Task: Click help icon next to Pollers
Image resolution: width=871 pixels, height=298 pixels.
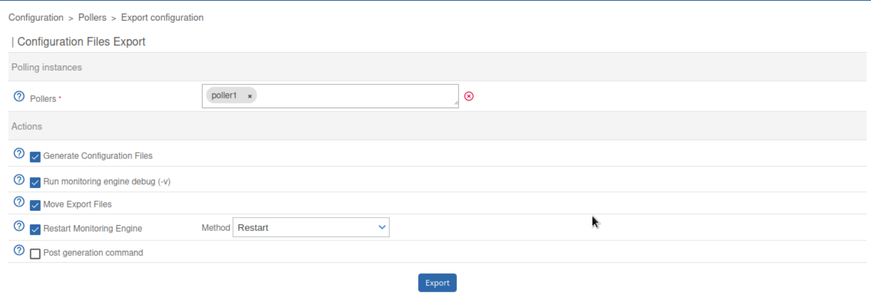Action: tap(19, 96)
